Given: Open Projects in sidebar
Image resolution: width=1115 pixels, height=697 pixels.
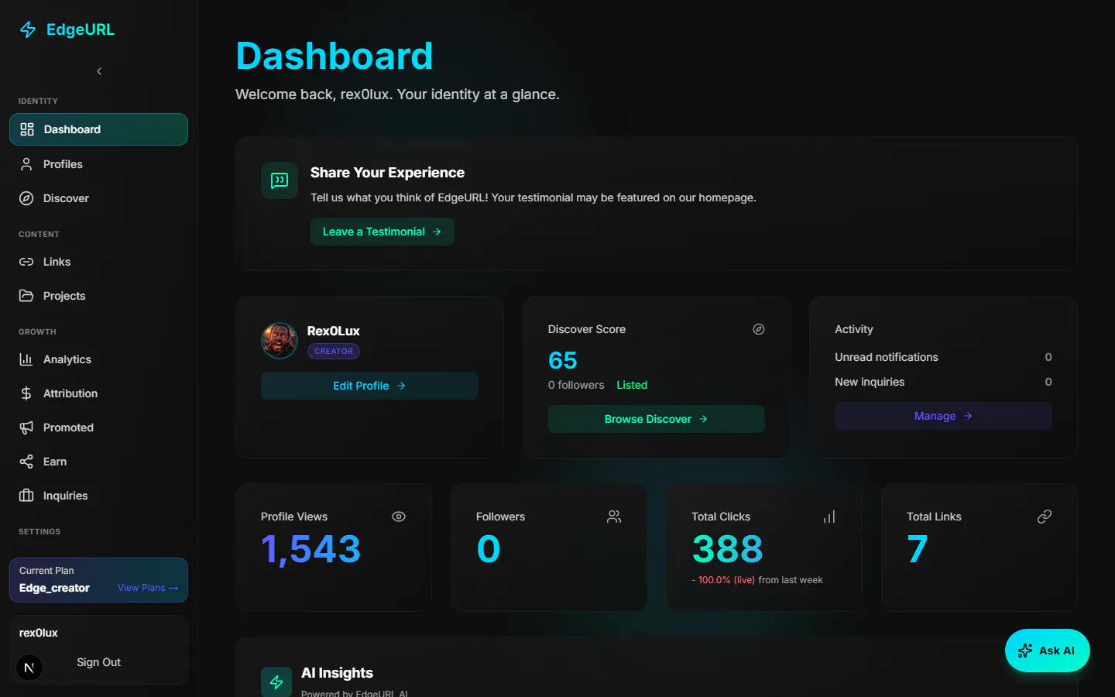Looking at the screenshot, I should [98, 296].
